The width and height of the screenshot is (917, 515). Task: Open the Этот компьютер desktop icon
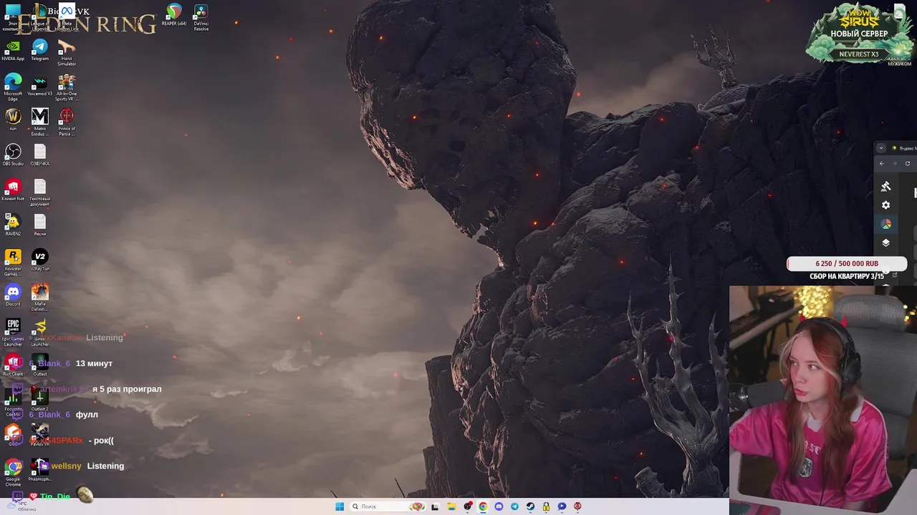point(13,17)
